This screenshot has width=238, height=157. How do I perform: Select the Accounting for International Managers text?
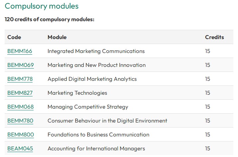tap(96, 148)
